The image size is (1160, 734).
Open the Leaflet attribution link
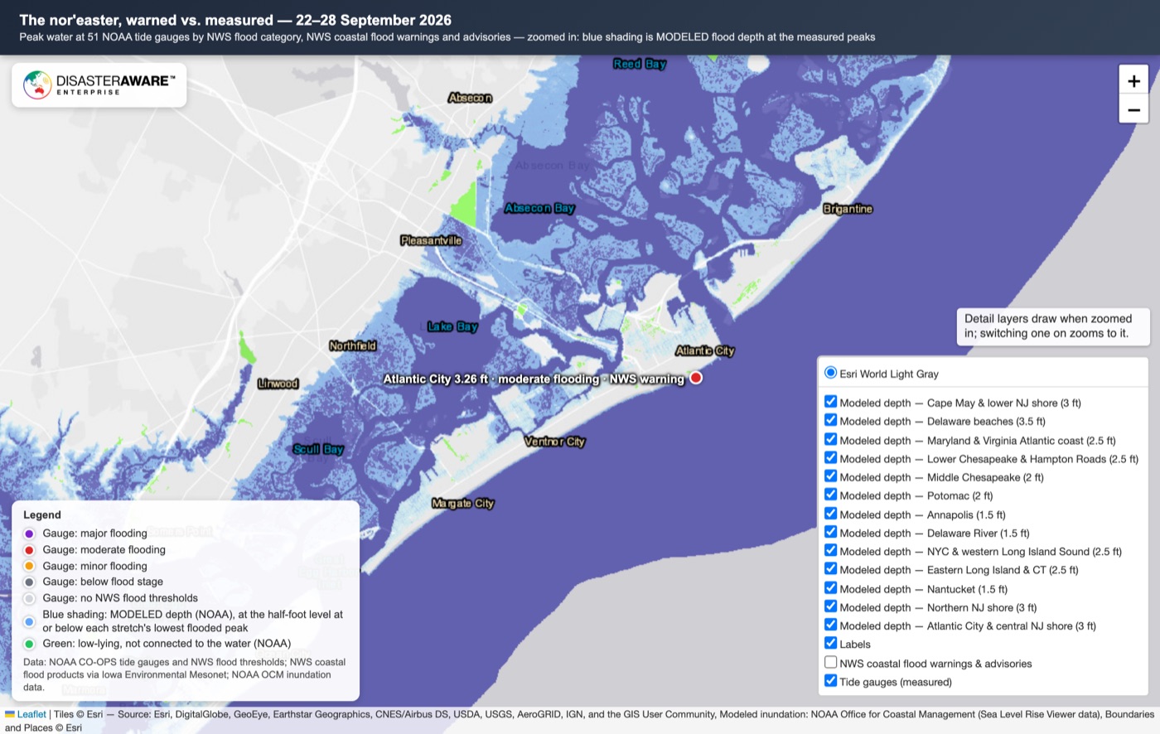click(31, 714)
